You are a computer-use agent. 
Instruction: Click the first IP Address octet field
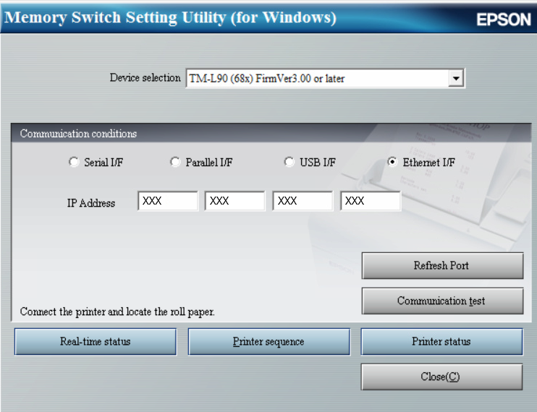(x=167, y=202)
